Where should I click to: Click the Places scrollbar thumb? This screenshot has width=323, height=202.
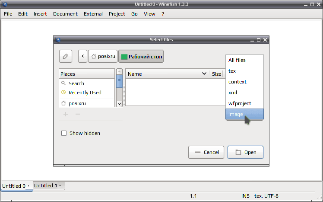[119, 81]
